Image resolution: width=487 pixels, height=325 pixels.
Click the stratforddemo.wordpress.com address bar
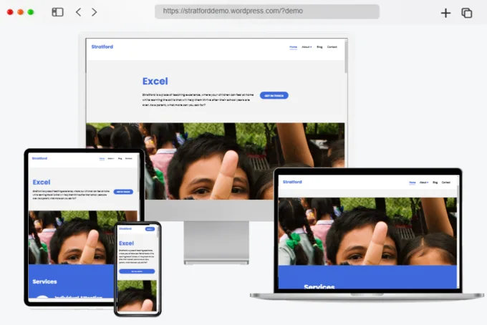(266, 11)
